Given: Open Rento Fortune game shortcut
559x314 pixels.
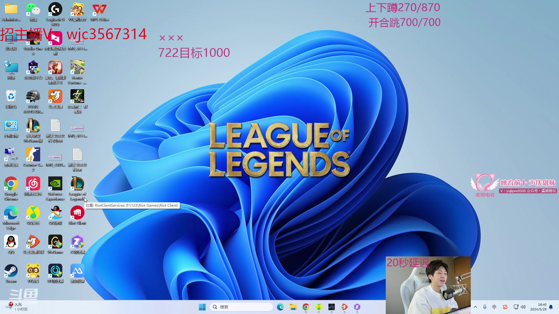Looking at the screenshot, I should tap(77, 72).
